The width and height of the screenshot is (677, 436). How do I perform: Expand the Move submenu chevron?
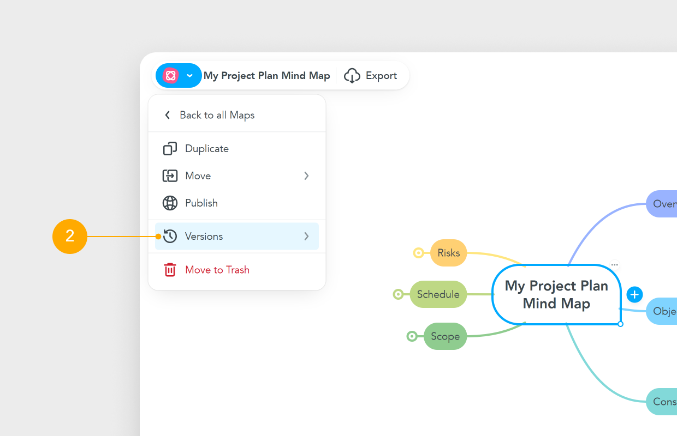pos(306,176)
